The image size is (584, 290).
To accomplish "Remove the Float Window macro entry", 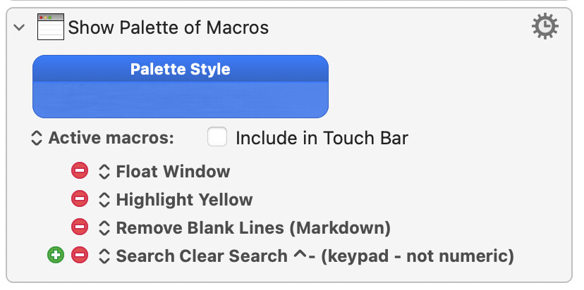I will (x=80, y=171).
